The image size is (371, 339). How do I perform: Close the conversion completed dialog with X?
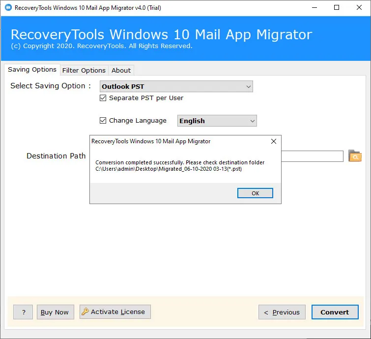274,141
